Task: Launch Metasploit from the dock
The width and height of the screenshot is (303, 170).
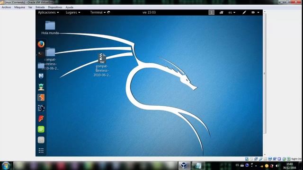Action: 41,76
